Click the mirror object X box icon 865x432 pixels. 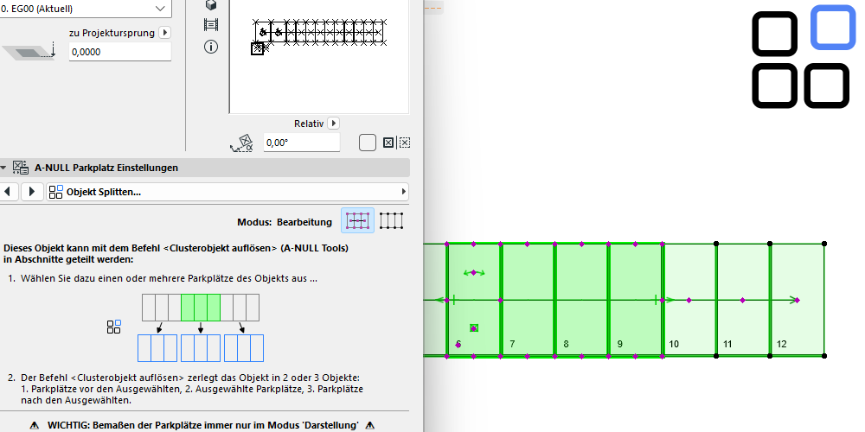coord(388,143)
